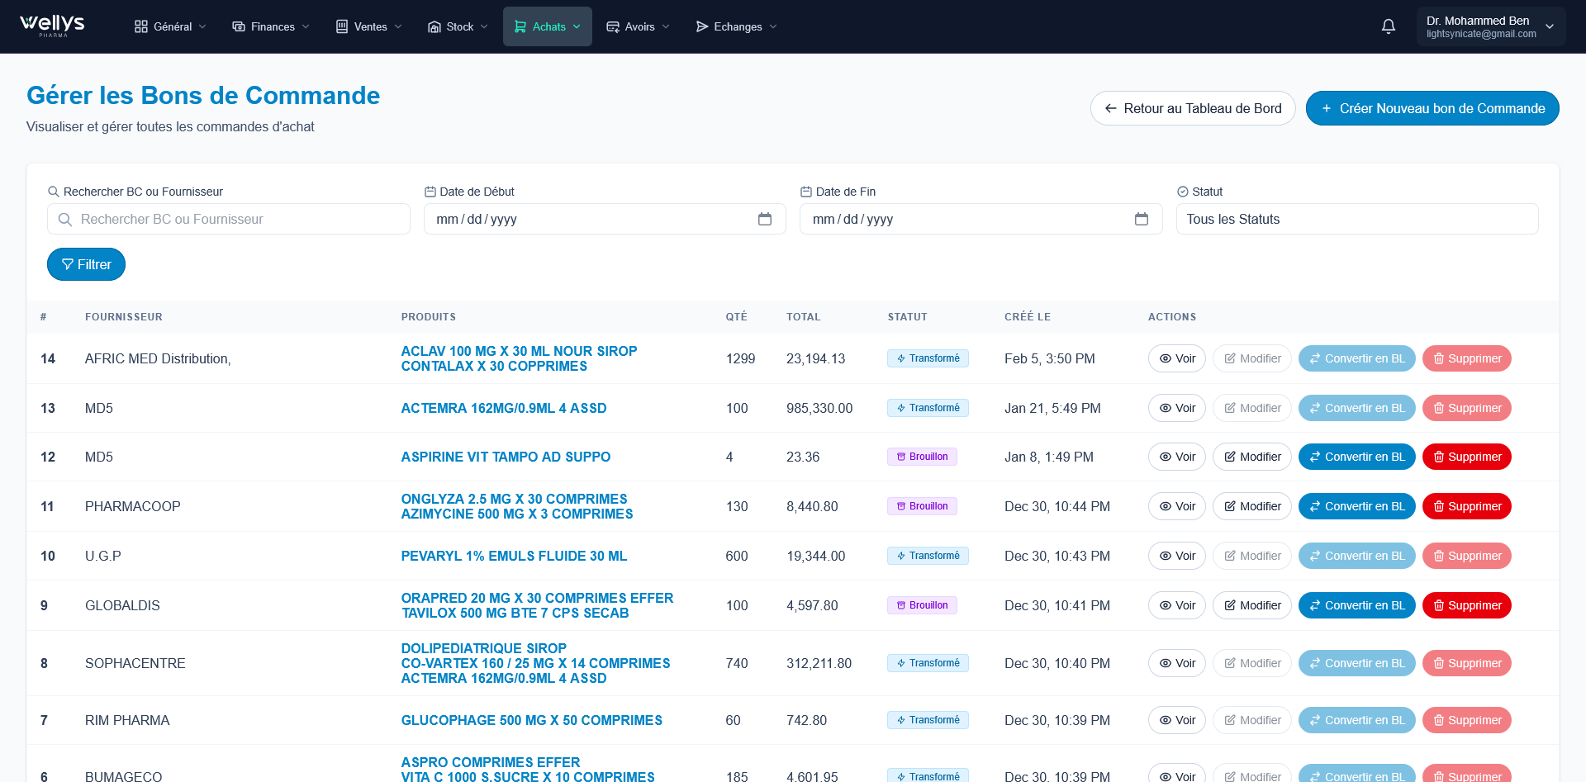The height and width of the screenshot is (782, 1586).
Task: Open the ASPIRINE VIT TAMPO AD SUPPO product link
Action: 506,457
